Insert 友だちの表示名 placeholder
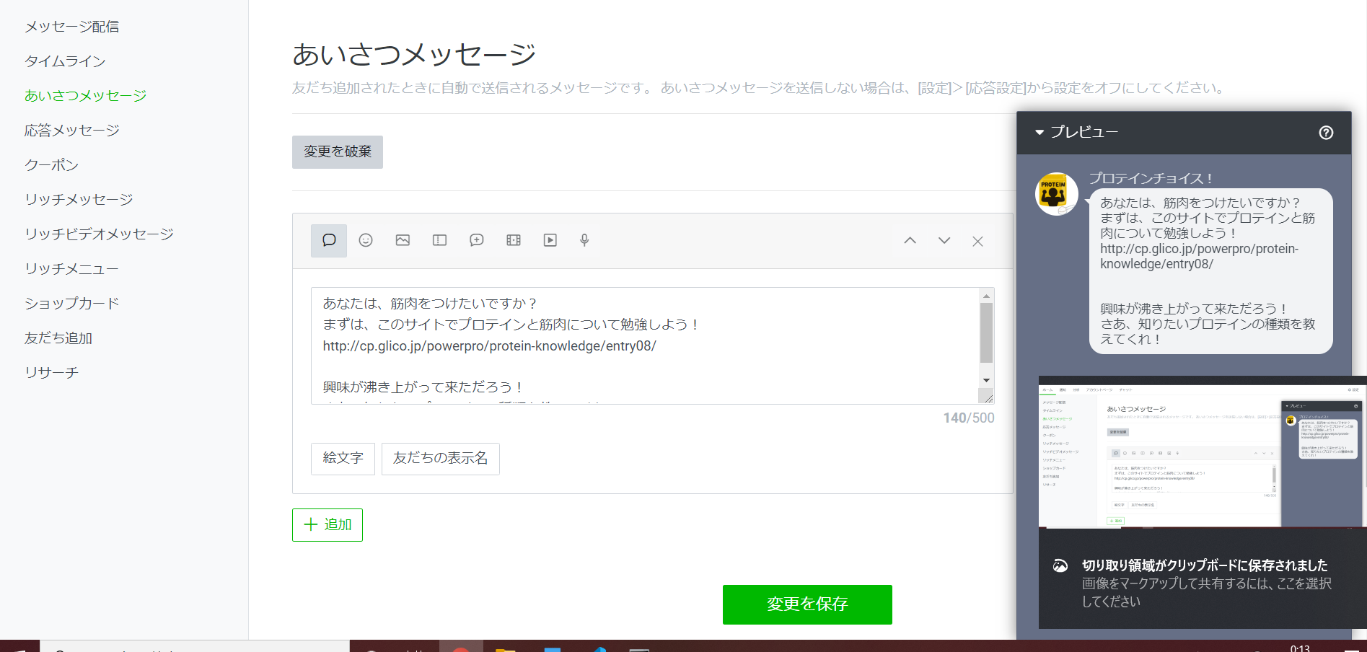This screenshot has height=652, width=1367. coord(441,459)
